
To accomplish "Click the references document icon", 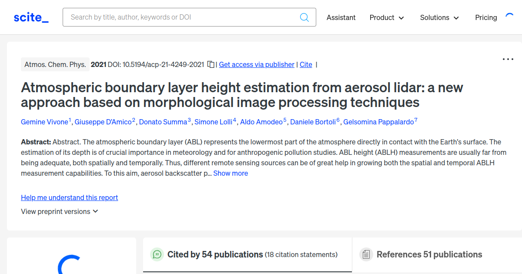I will coord(366,254).
